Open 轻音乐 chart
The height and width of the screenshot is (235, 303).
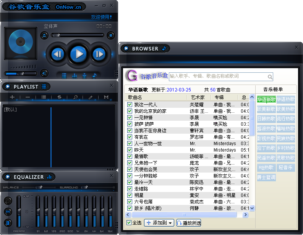click(x=286, y=168)
